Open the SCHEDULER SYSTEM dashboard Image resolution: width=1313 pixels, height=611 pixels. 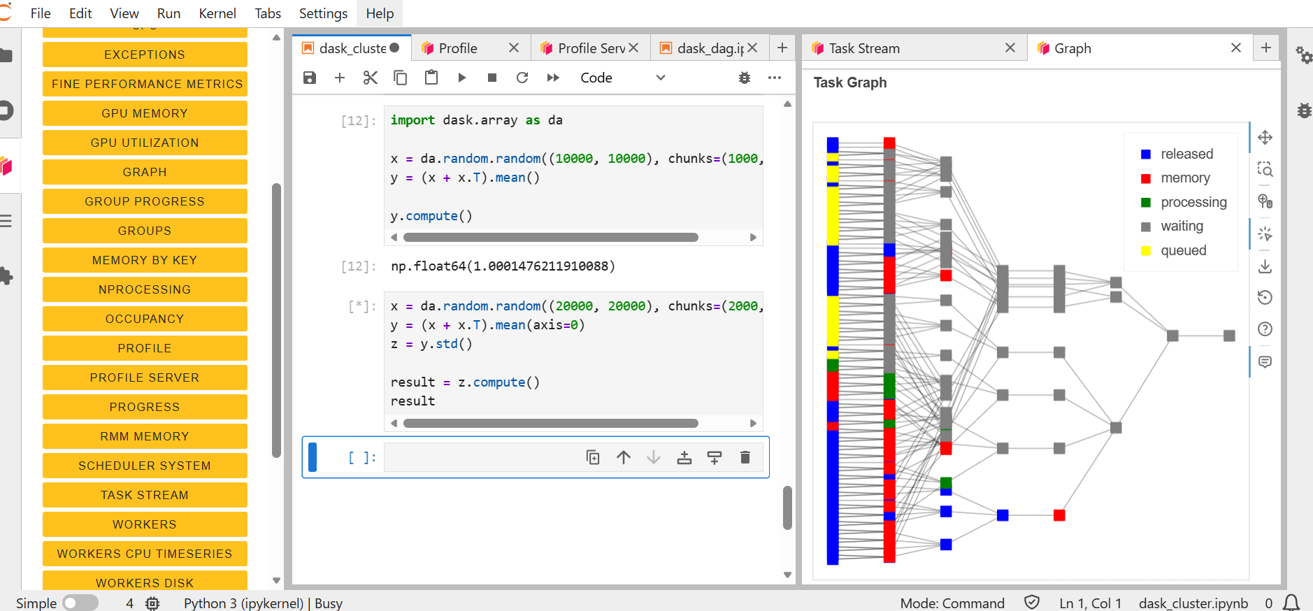click(145, 466)
